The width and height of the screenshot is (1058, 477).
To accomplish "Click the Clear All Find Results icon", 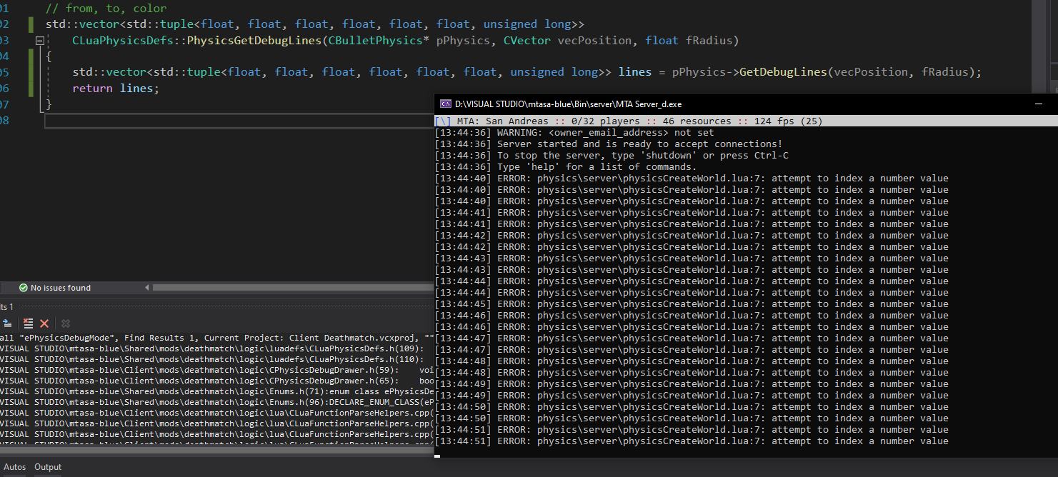I will coord(44,323).
